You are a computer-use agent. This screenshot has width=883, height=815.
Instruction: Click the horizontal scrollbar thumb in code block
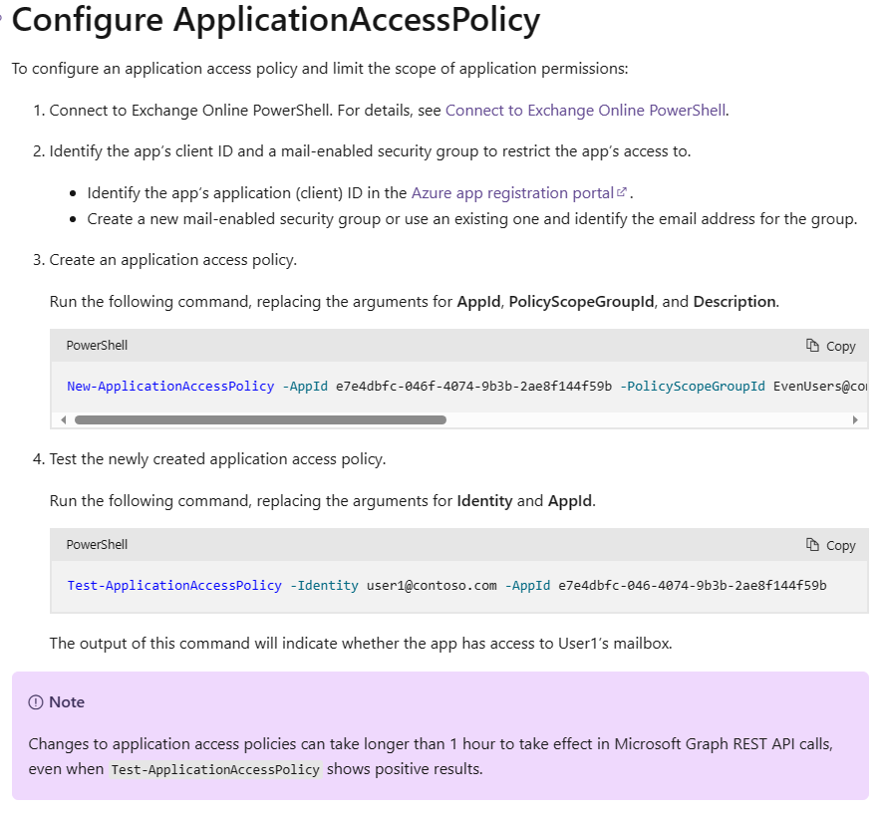(260, 419)
